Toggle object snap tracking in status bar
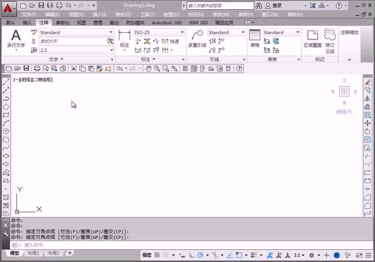This screenshot has height=262, width=375. click(x=229, y=255)
